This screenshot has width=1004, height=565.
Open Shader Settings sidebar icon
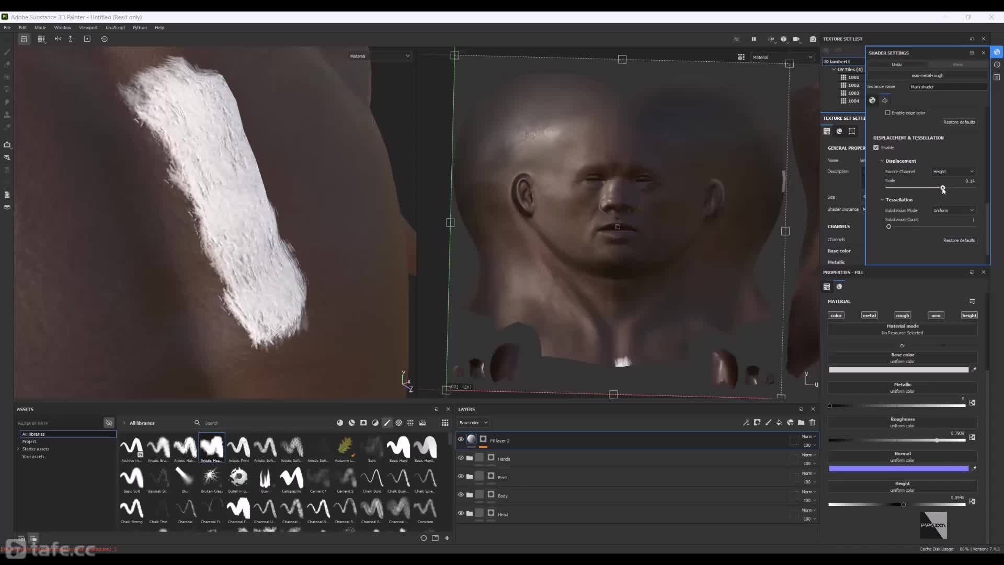(x=997, y=52)
